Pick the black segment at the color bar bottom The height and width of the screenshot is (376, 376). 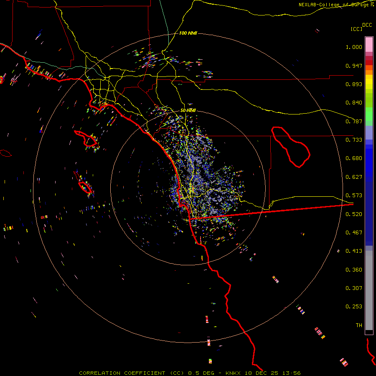tap(369, 332)
